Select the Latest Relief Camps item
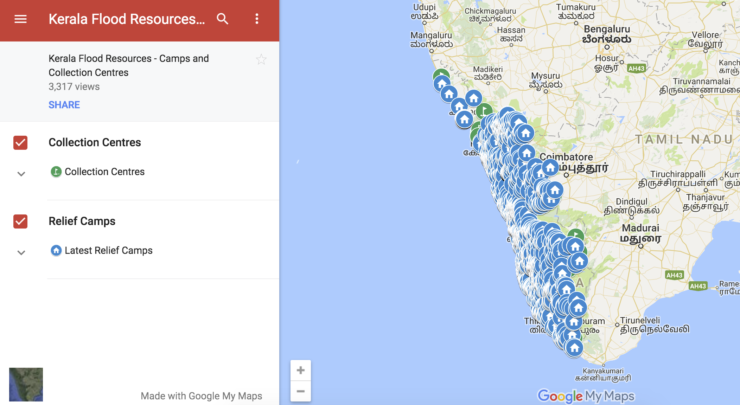This screenshot has width=740, height=405. pos(108,250)
